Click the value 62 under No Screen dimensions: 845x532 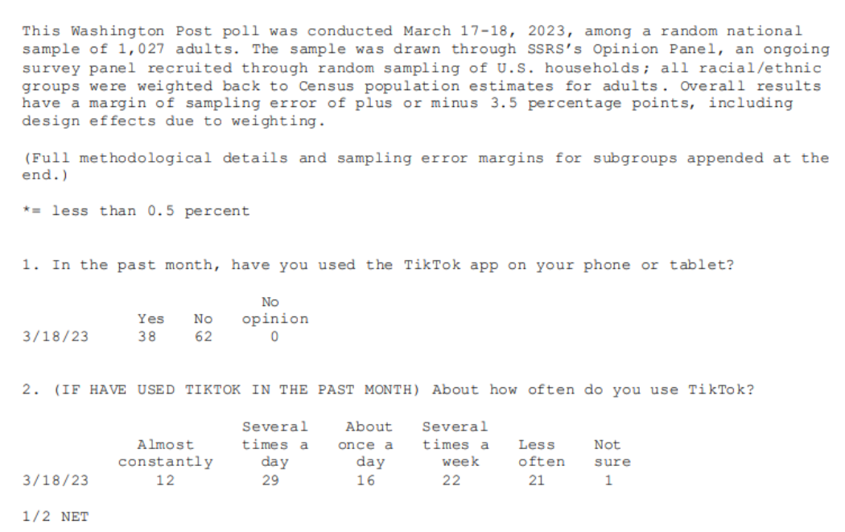tap(203, 336)
